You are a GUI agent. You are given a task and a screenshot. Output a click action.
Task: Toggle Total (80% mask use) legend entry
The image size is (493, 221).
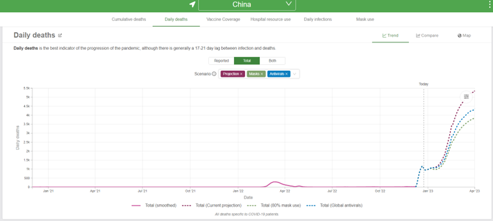(274, 205)
